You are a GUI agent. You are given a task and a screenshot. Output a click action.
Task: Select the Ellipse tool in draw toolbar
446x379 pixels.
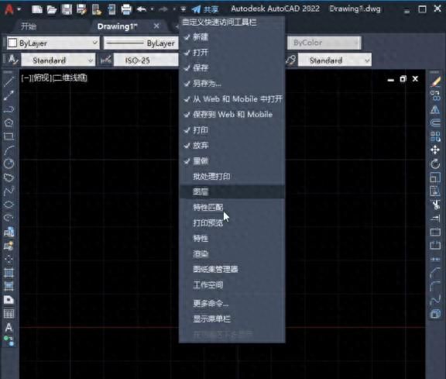[9, 205]
